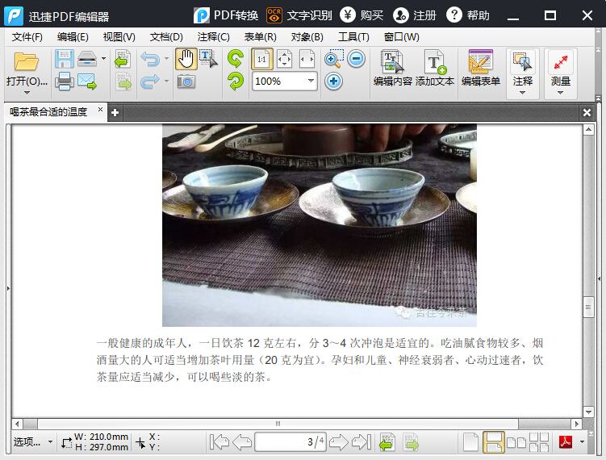Open the 对象(B) menu
The height and width of the screenshot is (460, 606).
point(307,37)
